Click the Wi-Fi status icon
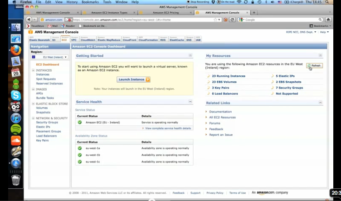341x201 pixels. (239, 2)
